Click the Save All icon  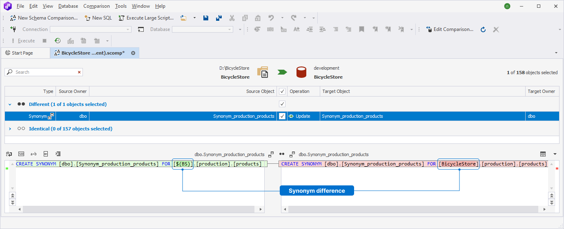click(219, 18)
